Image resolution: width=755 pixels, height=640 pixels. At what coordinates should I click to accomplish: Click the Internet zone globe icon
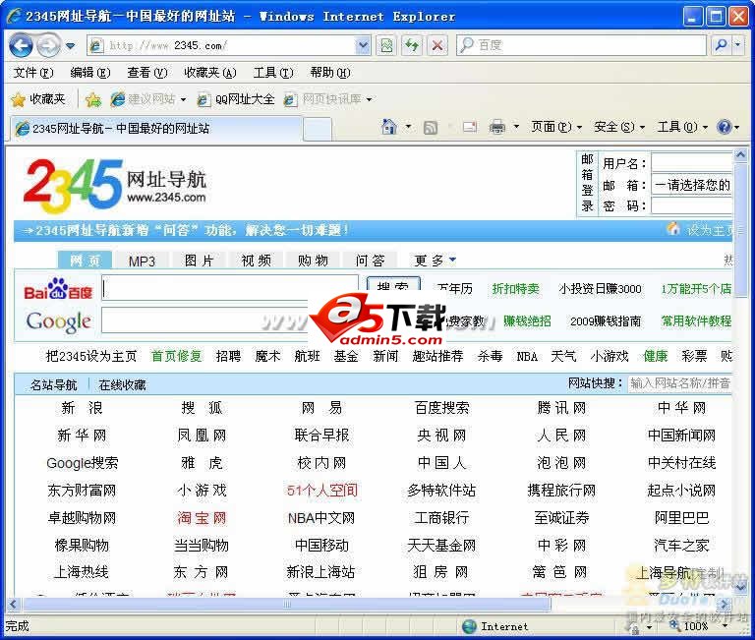click(469, 626)
